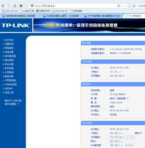
Task: Open 家长控制 in the sidebar
Action: tap(9, 68)
